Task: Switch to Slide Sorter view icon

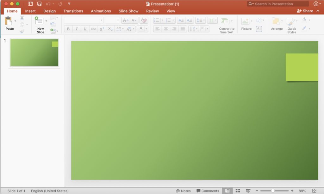Action: (x=238, y=191)
